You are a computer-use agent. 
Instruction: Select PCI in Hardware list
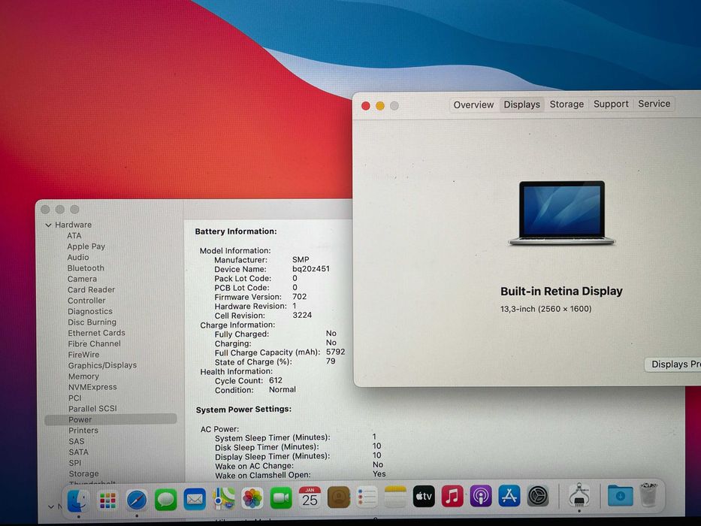[x=74, y=398]
